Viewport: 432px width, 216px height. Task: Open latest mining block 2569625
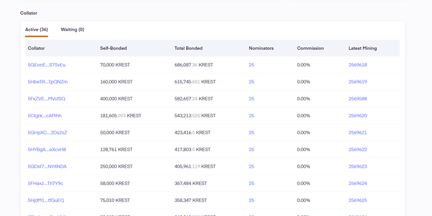pos(358,200)
